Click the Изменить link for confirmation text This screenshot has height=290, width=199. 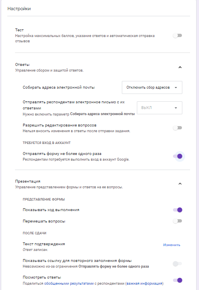(172, 245)
